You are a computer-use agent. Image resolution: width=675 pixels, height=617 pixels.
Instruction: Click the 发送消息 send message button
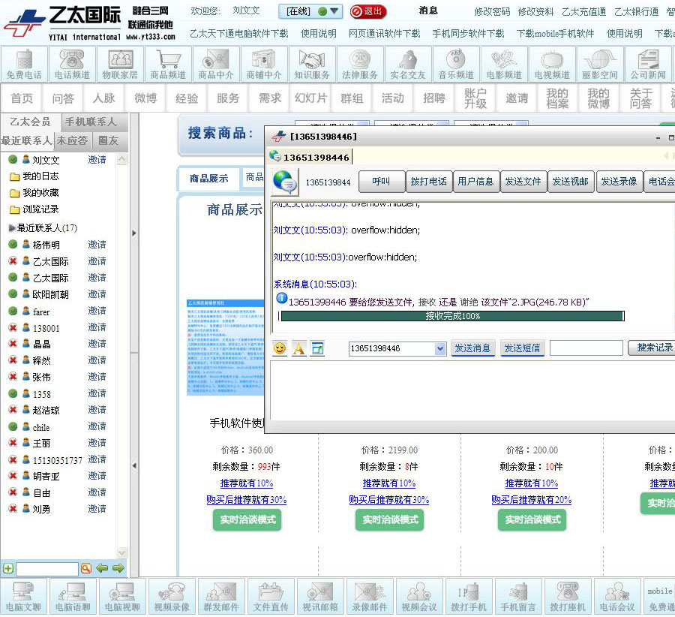coord(472,348)
